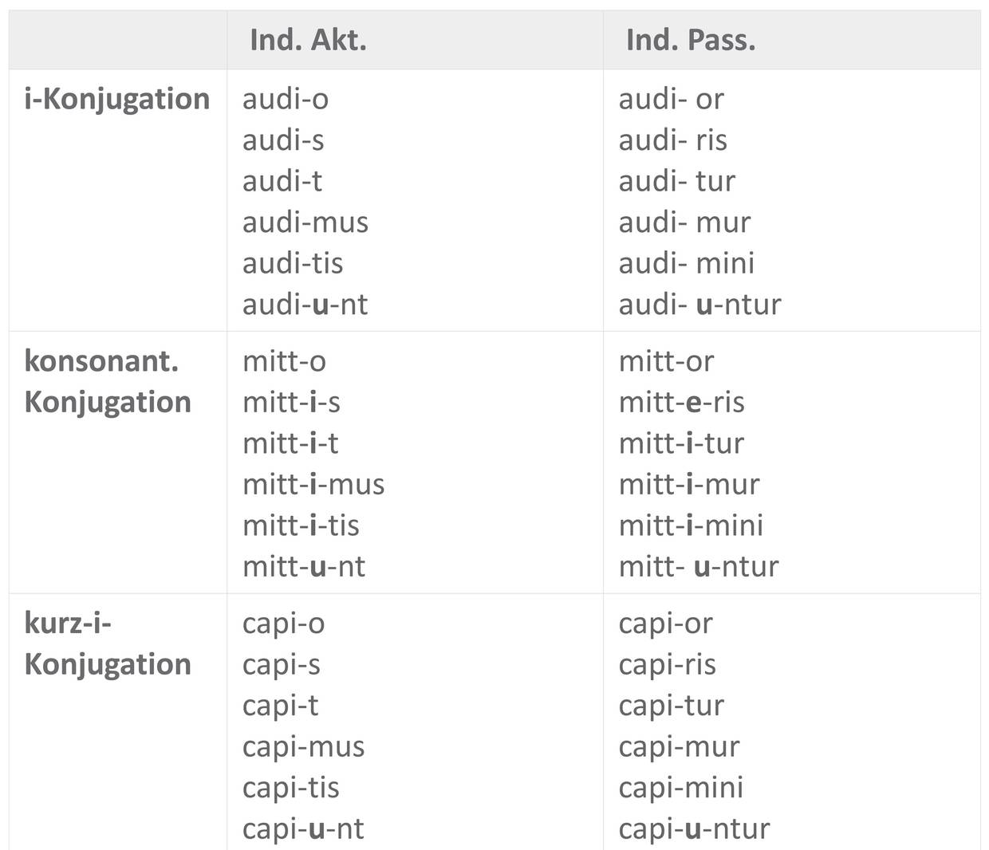Click the 'i-Konjugation' row label

click(117, 100)
